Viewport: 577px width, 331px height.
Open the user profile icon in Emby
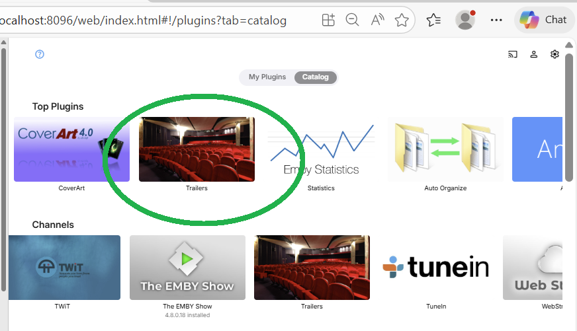(533, 54)
